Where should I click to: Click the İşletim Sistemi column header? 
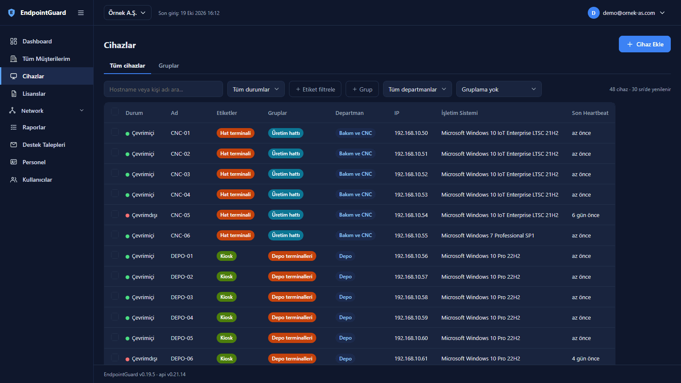tap(459, 113)
